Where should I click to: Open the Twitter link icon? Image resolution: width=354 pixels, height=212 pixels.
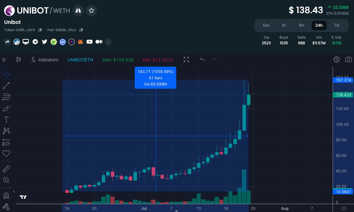pyautogui.click(x=45, y=42)
